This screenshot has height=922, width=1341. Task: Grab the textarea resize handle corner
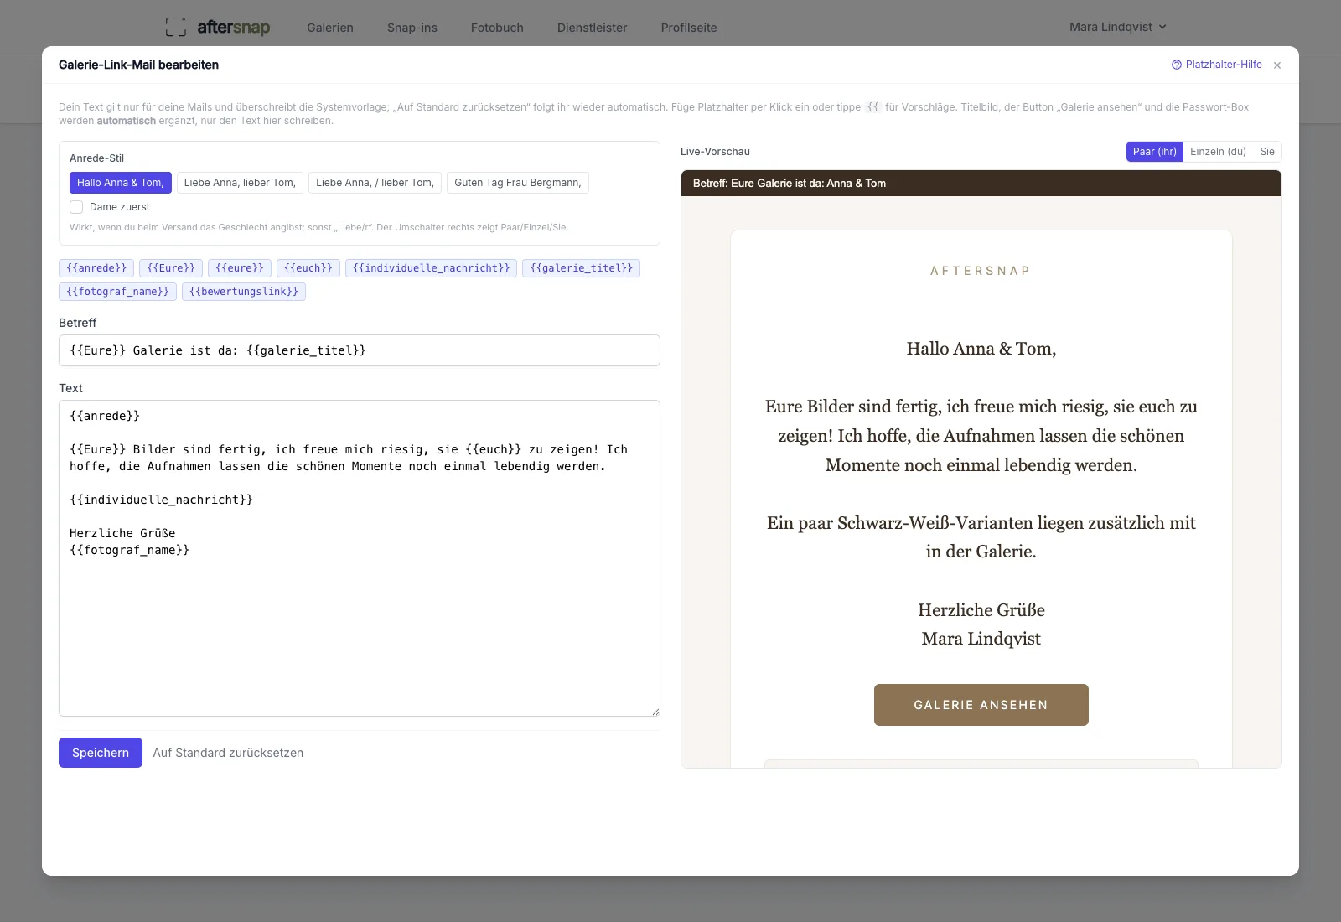tap(655, 712)
